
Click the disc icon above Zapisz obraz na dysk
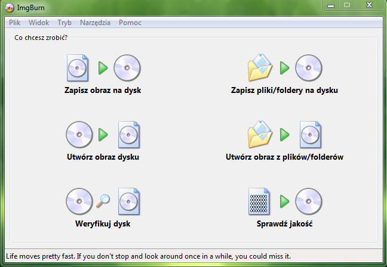(127, 68)
